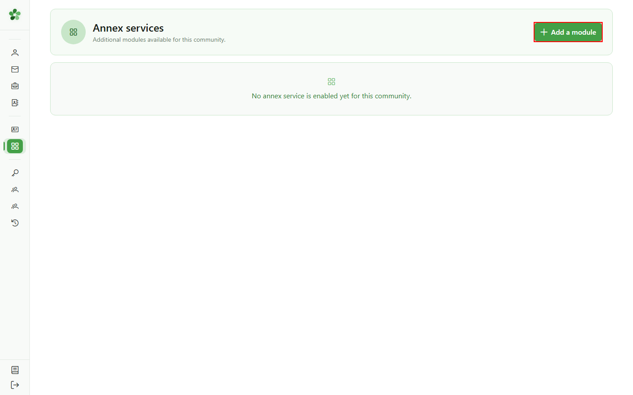The height and width of the screenshot is (395, 633).
Task: Click the small grid icon in the empty state card
Action: click(x=331, y=82)
